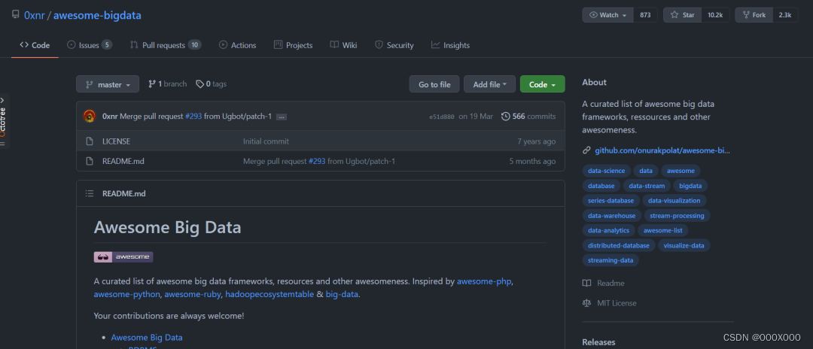Open the Projects tab
Image resolution: width=813 pixels, height=349 pixels.
click(x=293, y=45)
